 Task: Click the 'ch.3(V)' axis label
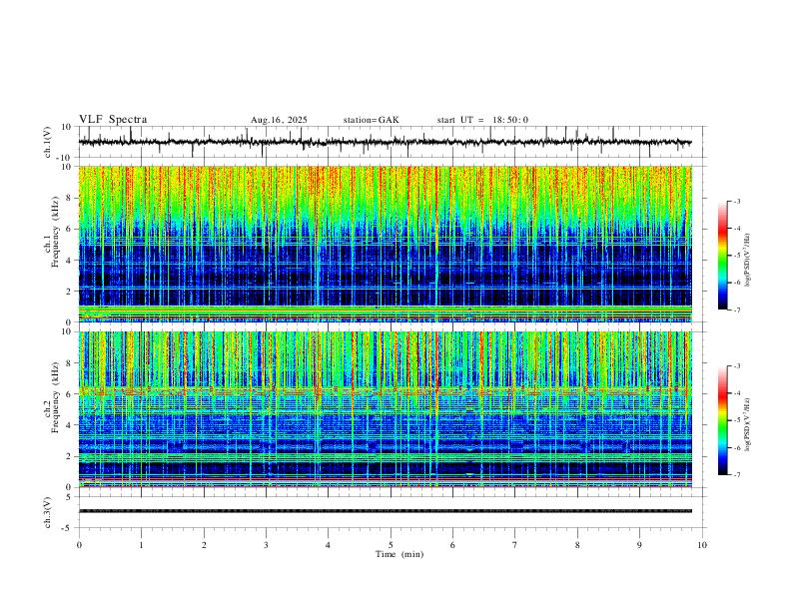pos(48,512)
